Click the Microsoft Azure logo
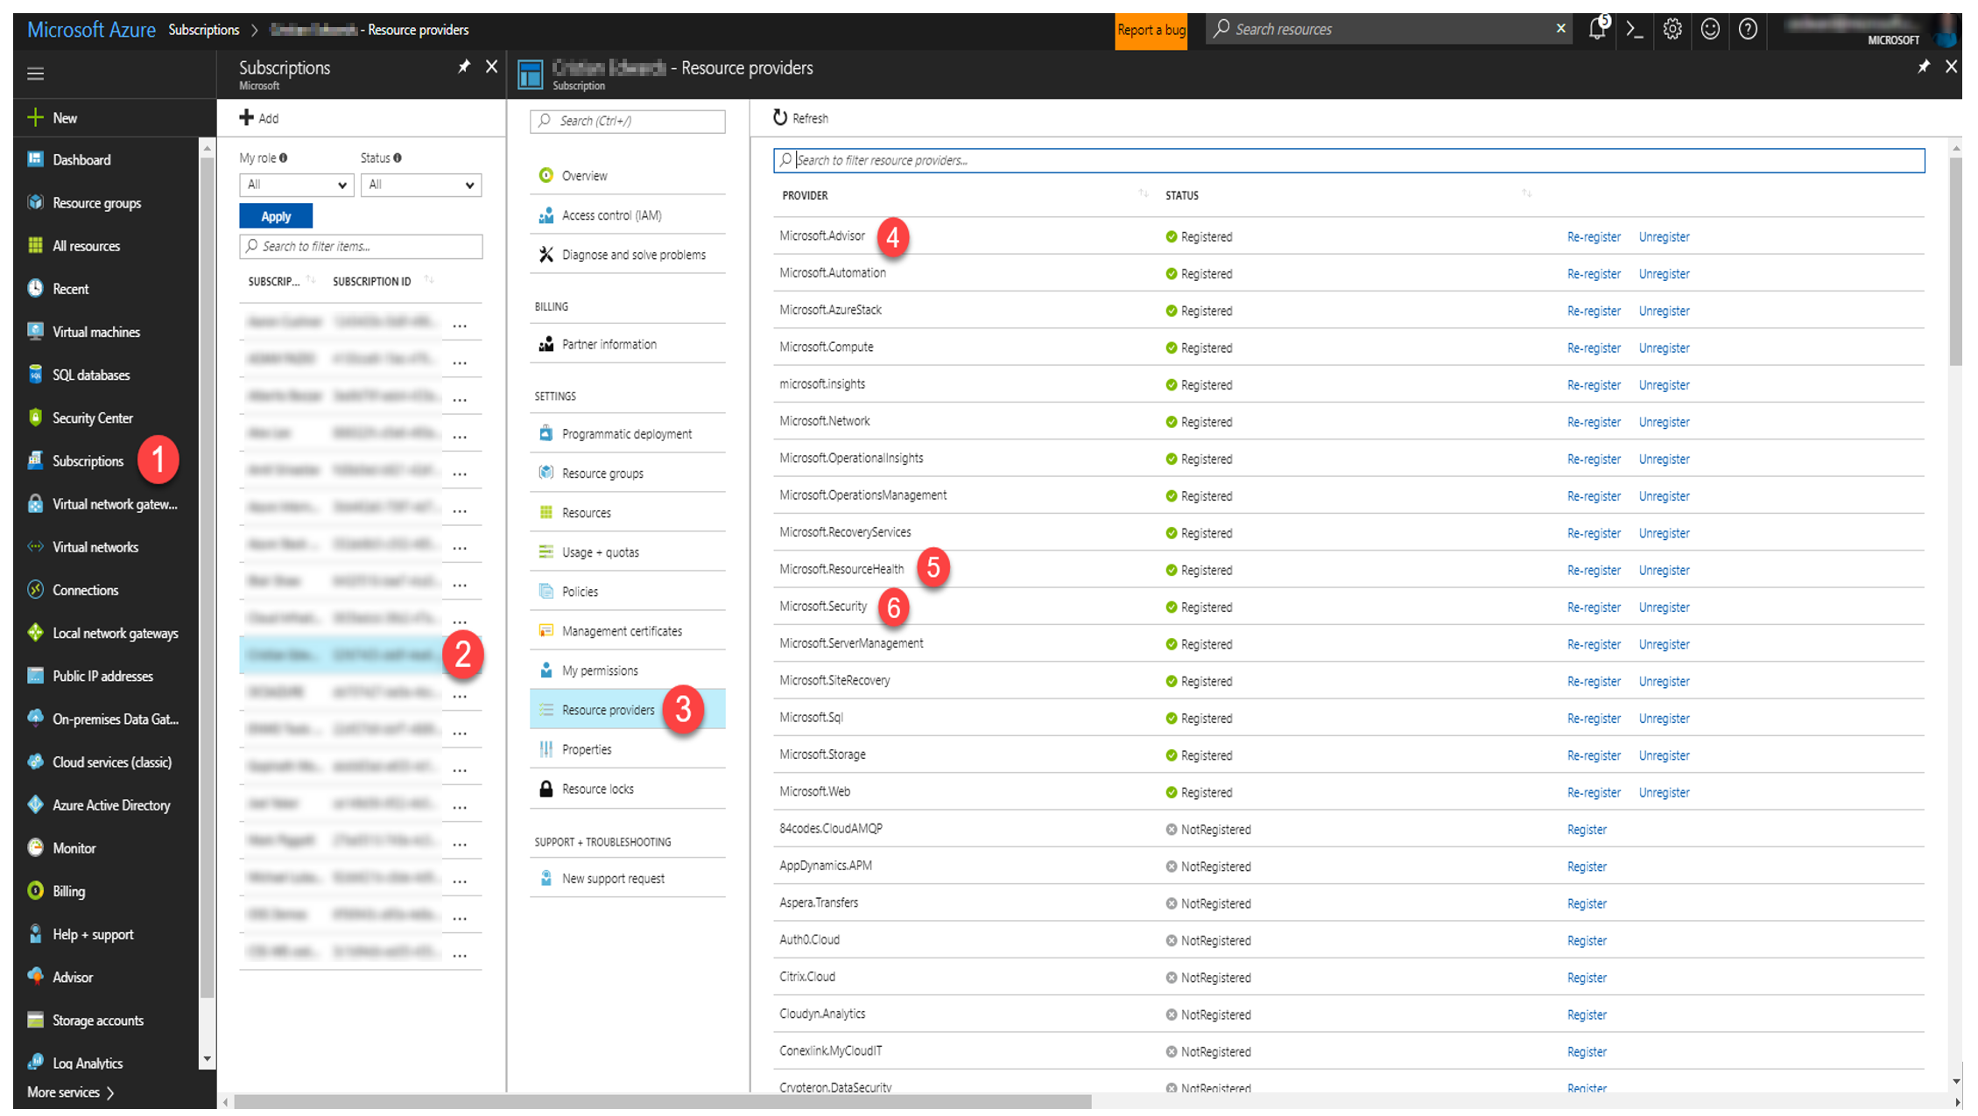The image size is (1978, 1116). click(91, 30)
